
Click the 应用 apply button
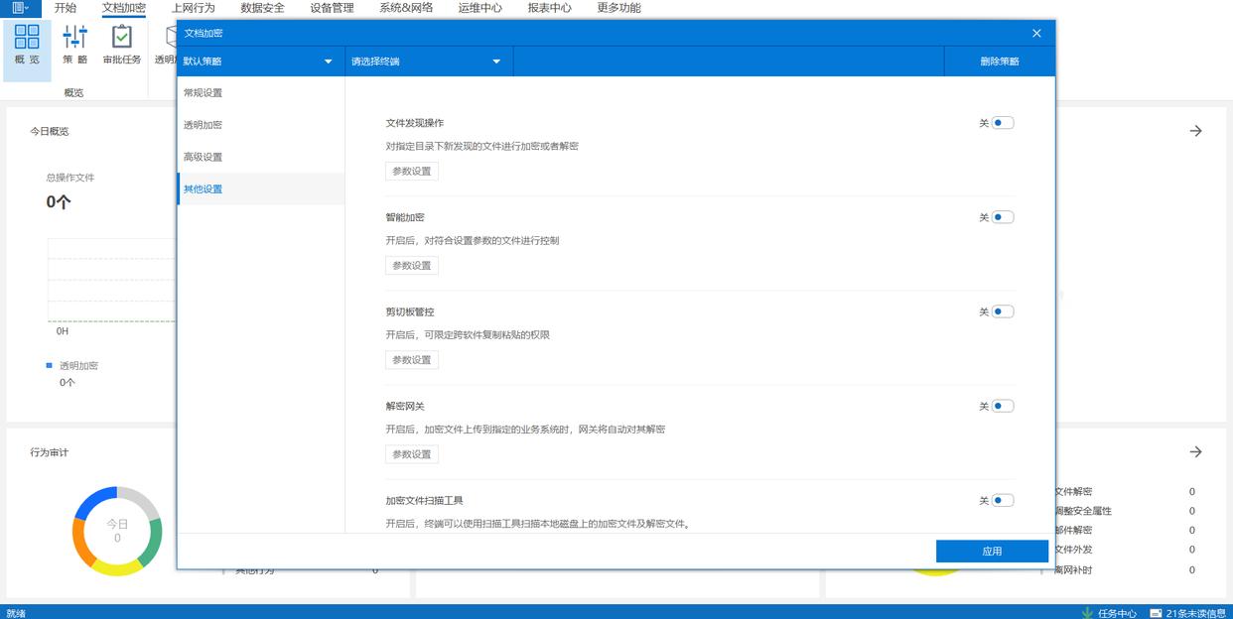coord(992,552)
